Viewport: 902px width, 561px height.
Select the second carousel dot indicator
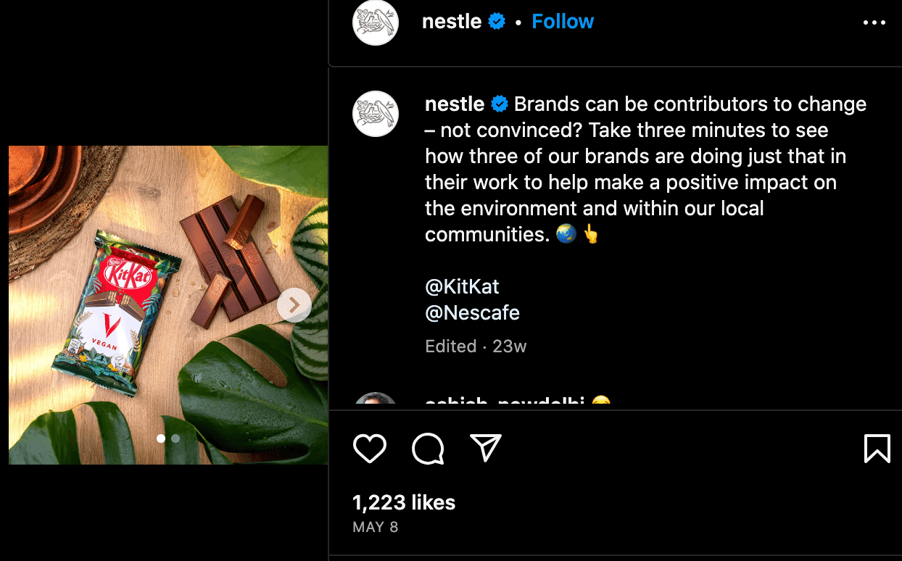point(175,439)
